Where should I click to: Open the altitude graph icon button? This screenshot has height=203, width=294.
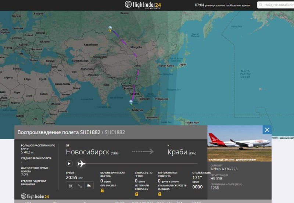tap(89, 186)
